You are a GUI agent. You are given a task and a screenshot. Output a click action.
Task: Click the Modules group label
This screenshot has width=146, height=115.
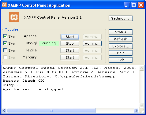12,29
